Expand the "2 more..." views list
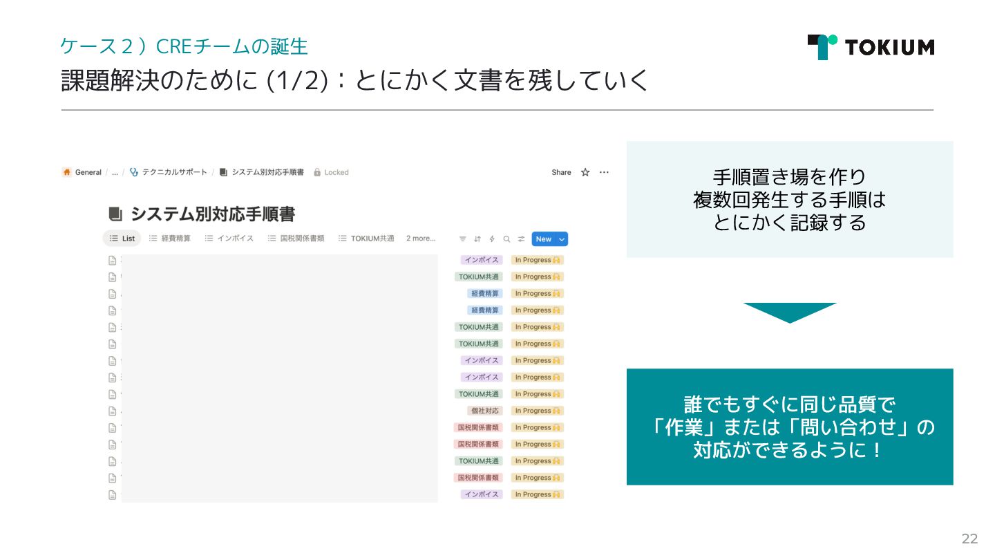Image resolution: width=995 pixels, height=560 pixels. 421,239
